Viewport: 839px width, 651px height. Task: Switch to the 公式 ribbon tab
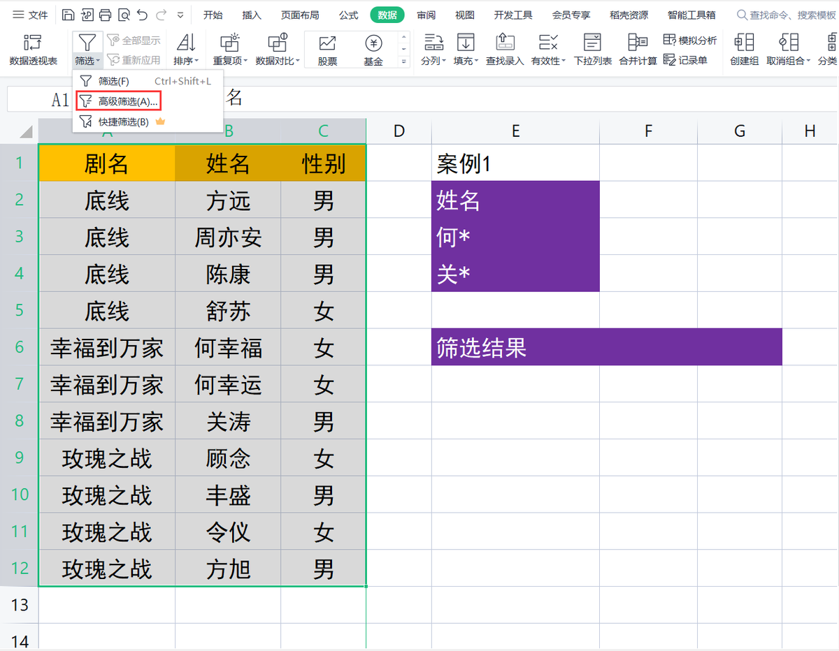click(348, 15)
